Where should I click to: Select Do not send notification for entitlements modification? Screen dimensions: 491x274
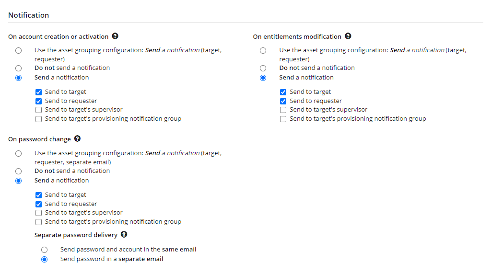[x=263, y=68]
